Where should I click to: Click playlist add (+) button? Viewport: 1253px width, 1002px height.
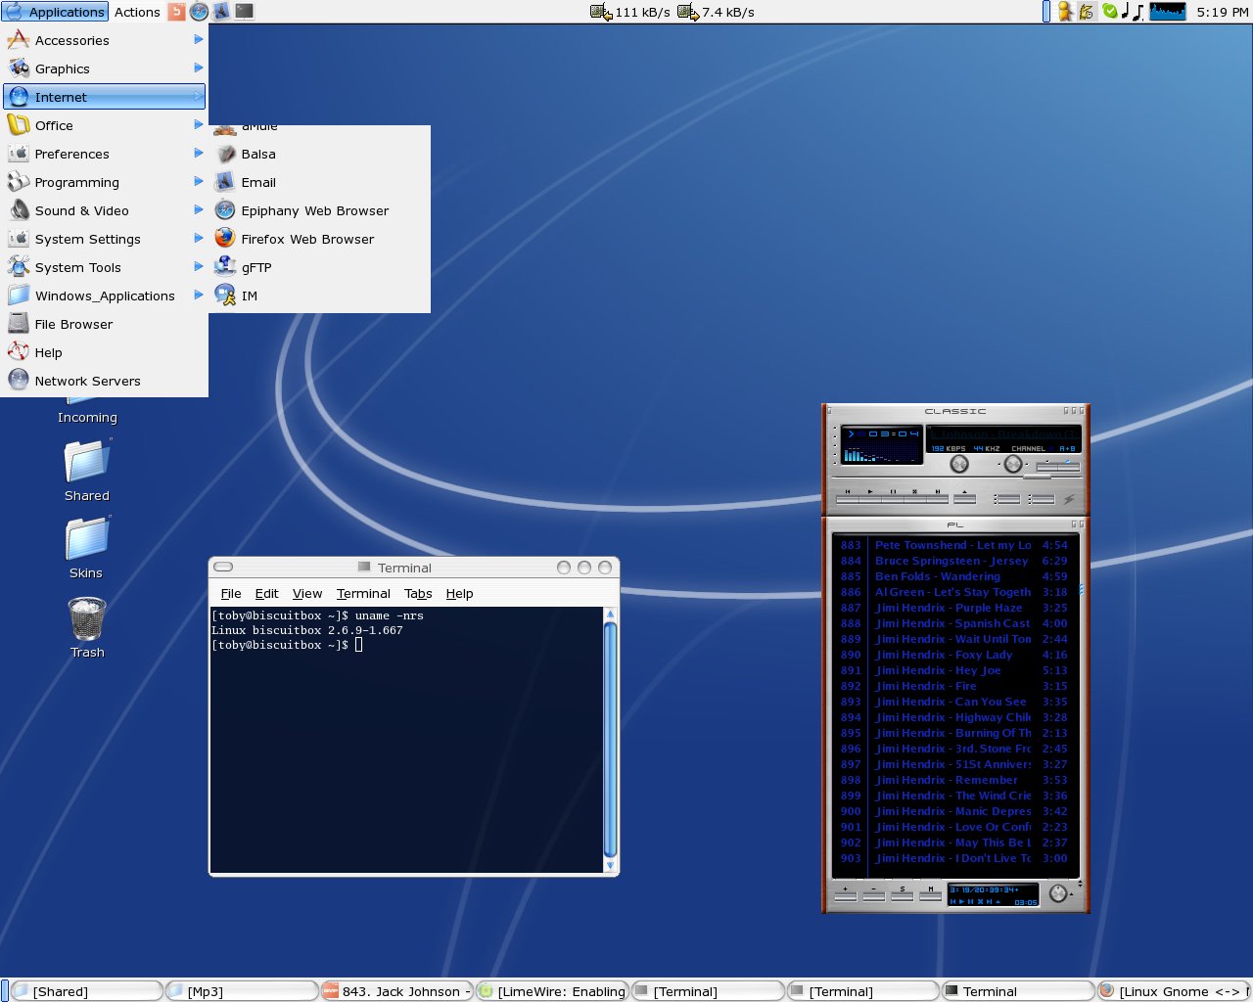(846, 895)
